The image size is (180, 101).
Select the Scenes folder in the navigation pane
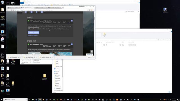pos(57,65)
